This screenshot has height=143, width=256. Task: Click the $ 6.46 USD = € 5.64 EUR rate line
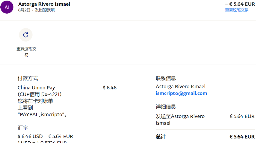(45, 136)
